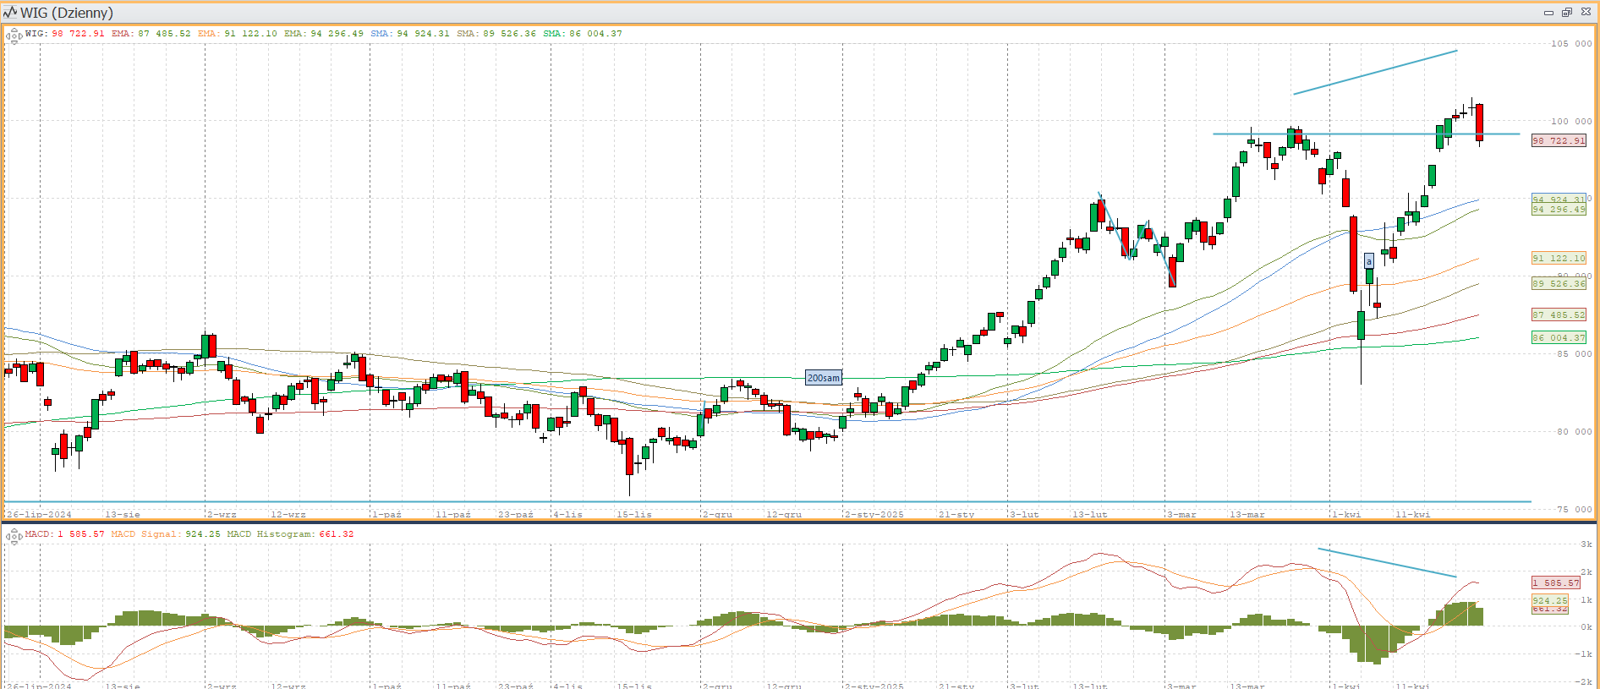1600x689 pixels.
Task: Click the 94 924.31 SMA price tag
Action: coord(1559,200)
